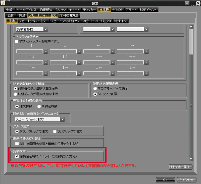Click キャンセル button
Image resolution: width=201 pixels, height=184 pixels.
tap(187, 180)
